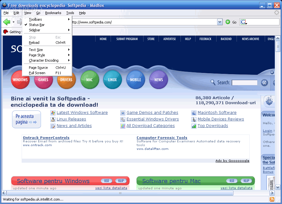The height and width of the screenshot is (204, 282).
Task: Open the File menu
Action: point(6,13)
